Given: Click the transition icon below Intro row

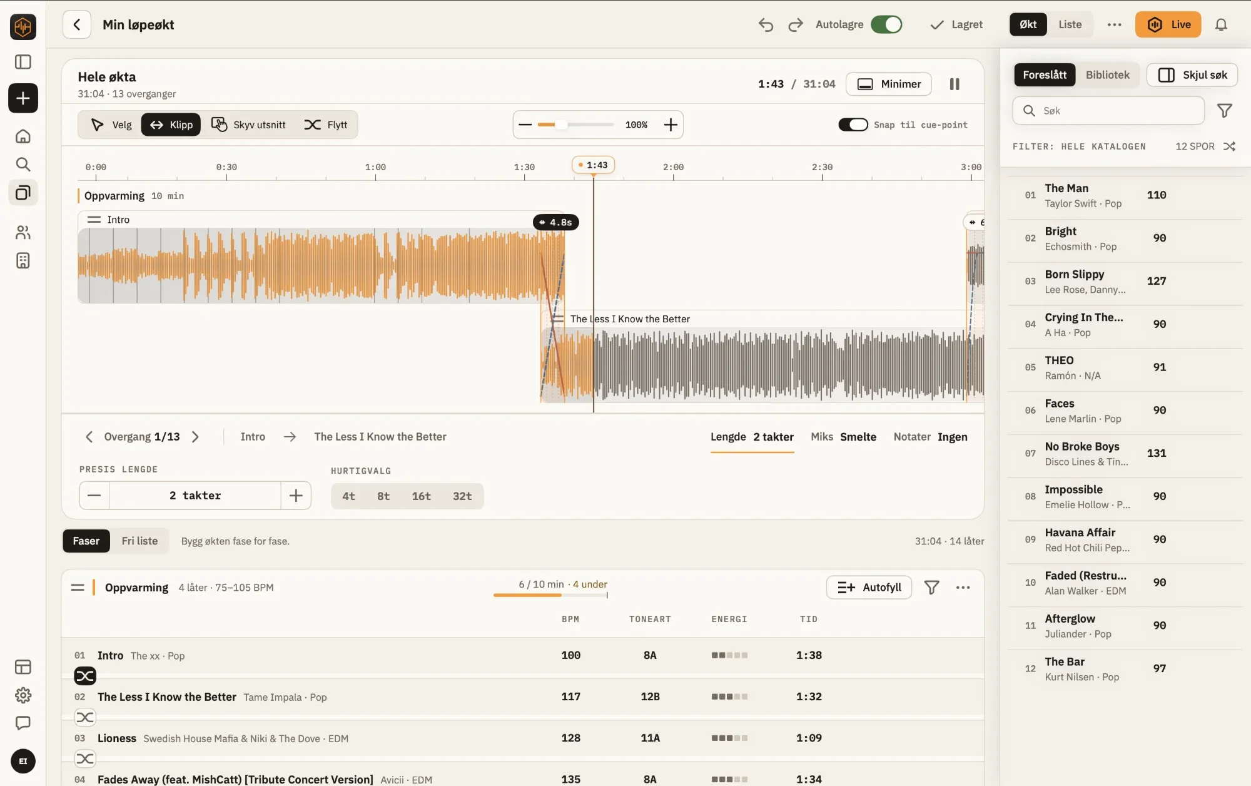Looking at the screenshot, I should click(85, 676).
